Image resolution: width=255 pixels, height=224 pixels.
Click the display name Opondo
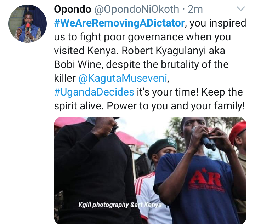73,9
